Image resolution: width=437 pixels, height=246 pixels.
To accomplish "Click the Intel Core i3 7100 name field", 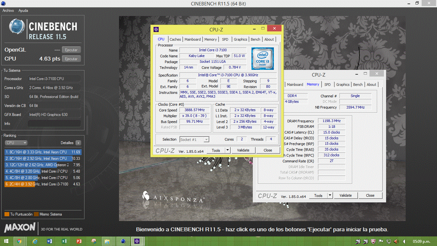I will 213,50.
